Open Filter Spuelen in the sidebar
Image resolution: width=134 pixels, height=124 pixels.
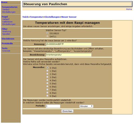coord(6,34)
